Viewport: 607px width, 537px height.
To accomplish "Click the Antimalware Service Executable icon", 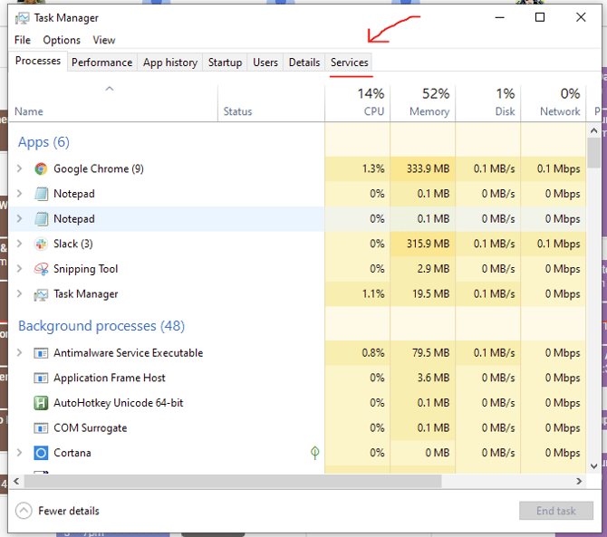I will tap(41, 353).
